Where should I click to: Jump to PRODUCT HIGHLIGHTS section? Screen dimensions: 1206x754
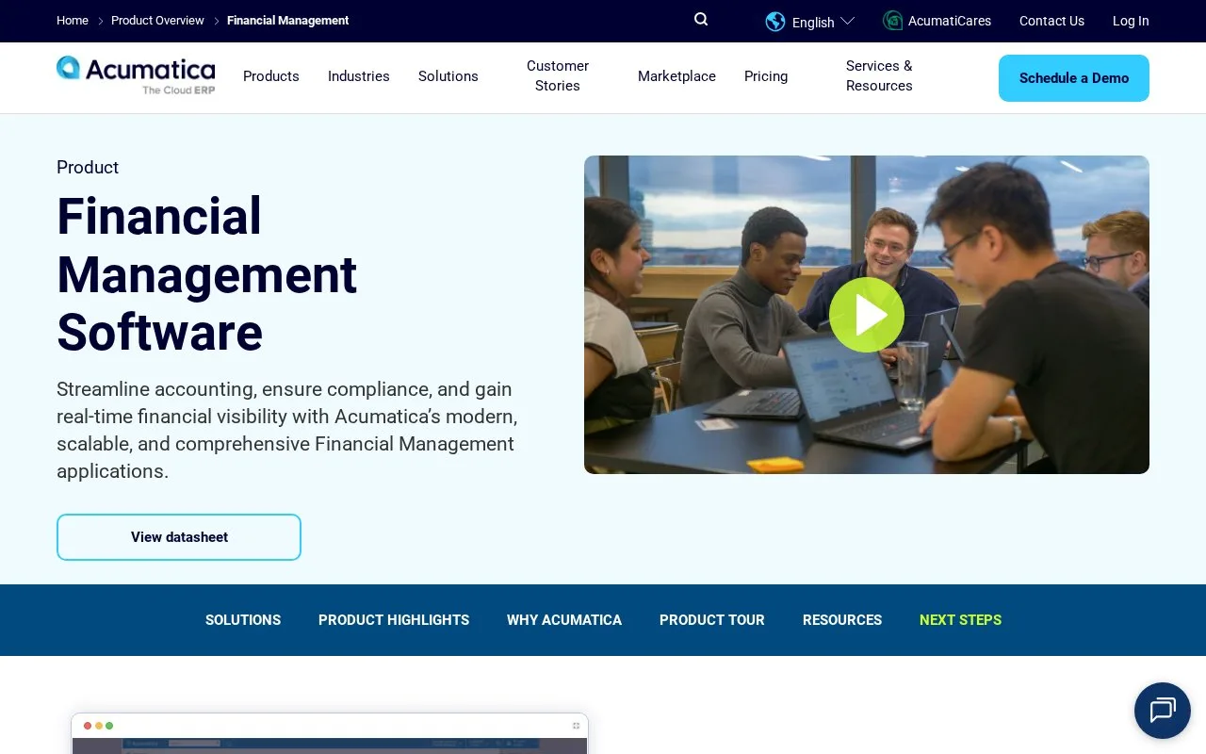(x=394, y=620)
